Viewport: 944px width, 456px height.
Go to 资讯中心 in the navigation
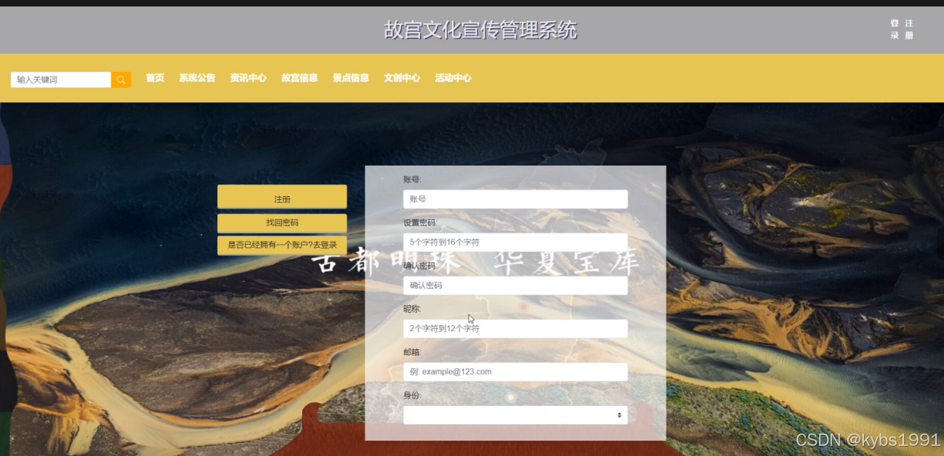(x=249, y=78)
